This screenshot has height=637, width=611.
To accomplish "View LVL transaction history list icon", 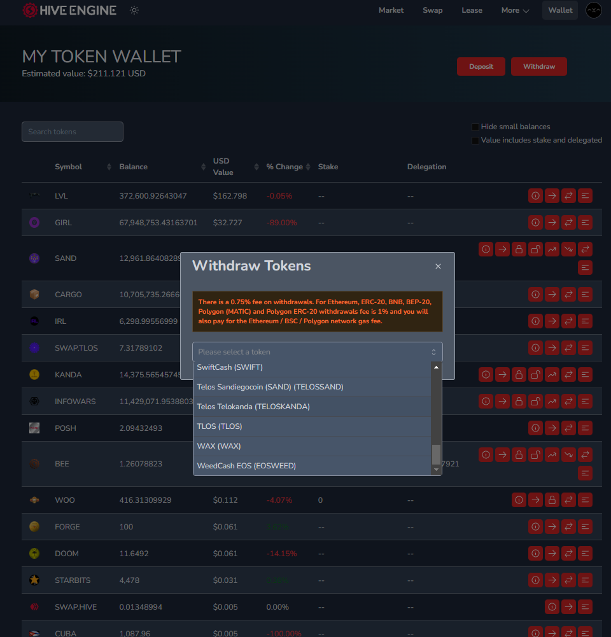I will click(585, 196).
